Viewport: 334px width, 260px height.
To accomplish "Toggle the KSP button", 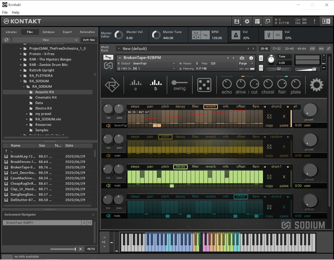I will pyautogui.click(x=312, y=49).
